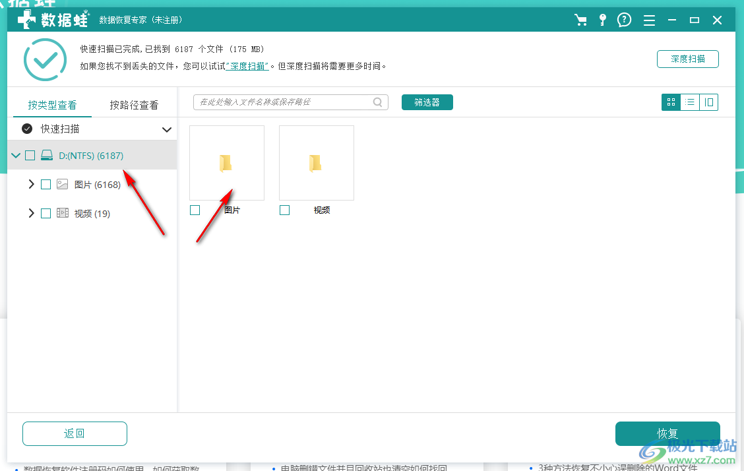Click the 返回 back button
The image size is (744, 471).
click(x=75, y=433)
